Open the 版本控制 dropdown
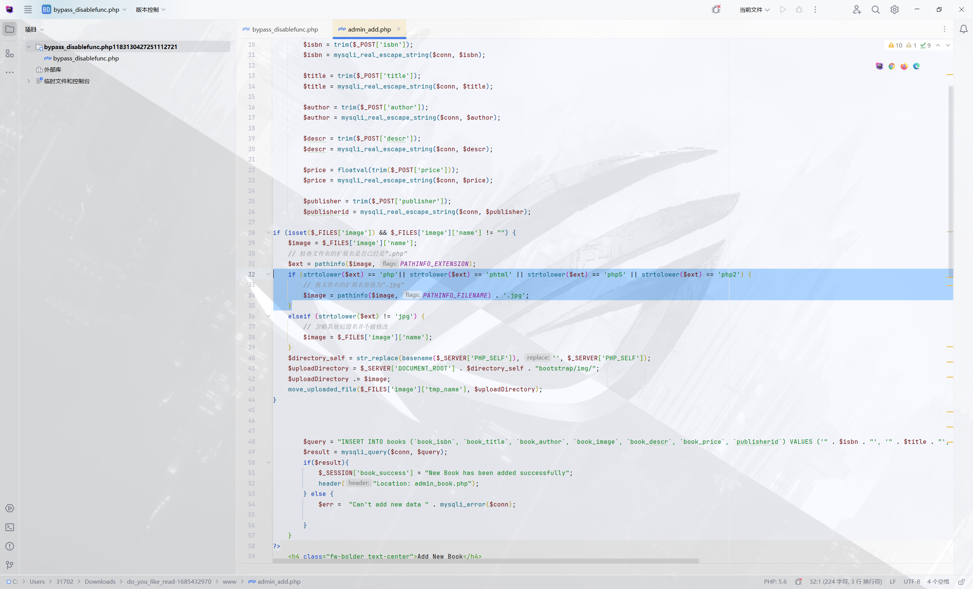 pos(151,9)
